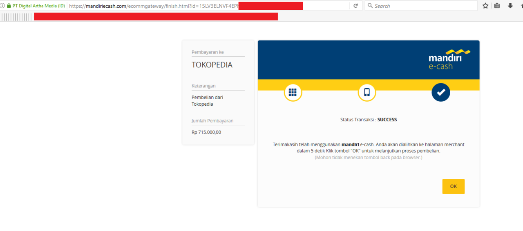The width and height of the screenshot is (523, 231).
Task: Click the checkmark completed step icon
Action: coord(441,92)
